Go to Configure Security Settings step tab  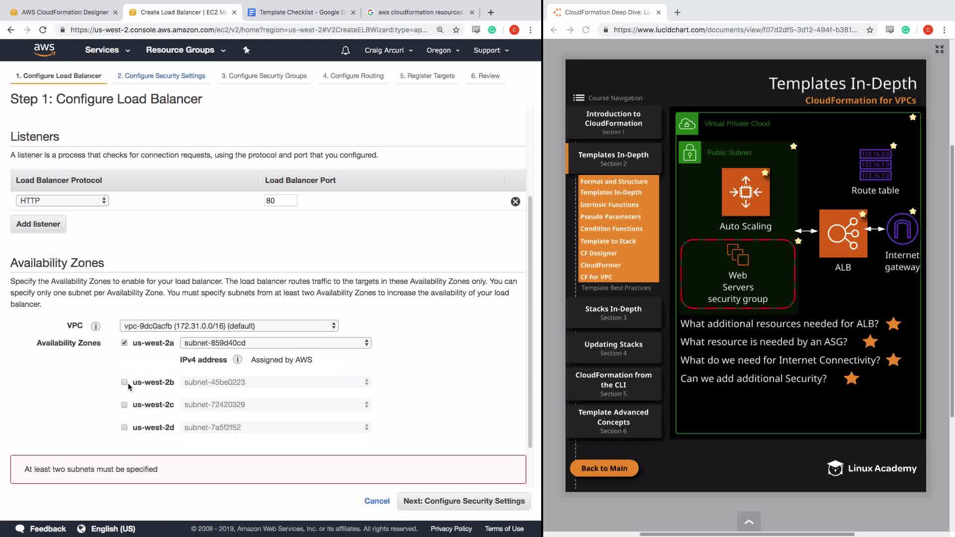click(x=161, y=76)
